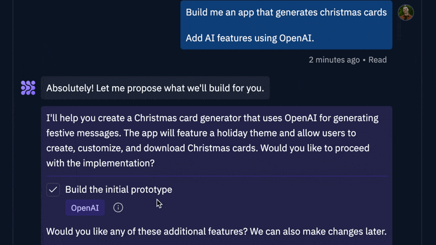Click the 'Build the initial prototype' label text

(x=119, y=189)
